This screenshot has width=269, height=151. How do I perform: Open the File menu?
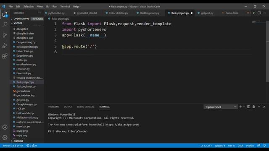(x=11, y=7)
